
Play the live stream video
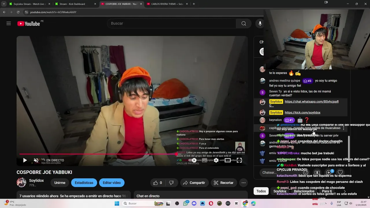coord(25,160)
